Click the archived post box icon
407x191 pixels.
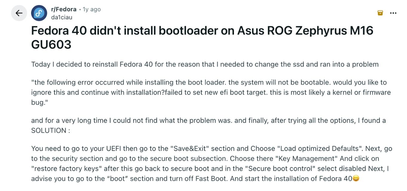(380, 13)
